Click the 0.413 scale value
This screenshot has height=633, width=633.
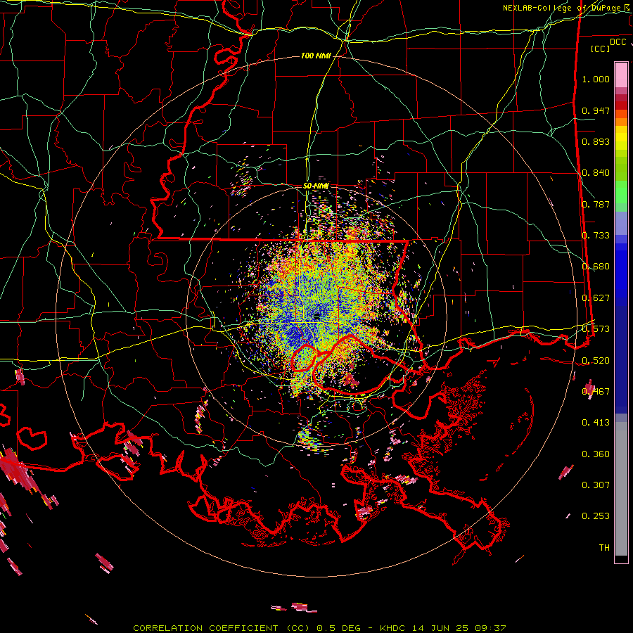point(596,423)
